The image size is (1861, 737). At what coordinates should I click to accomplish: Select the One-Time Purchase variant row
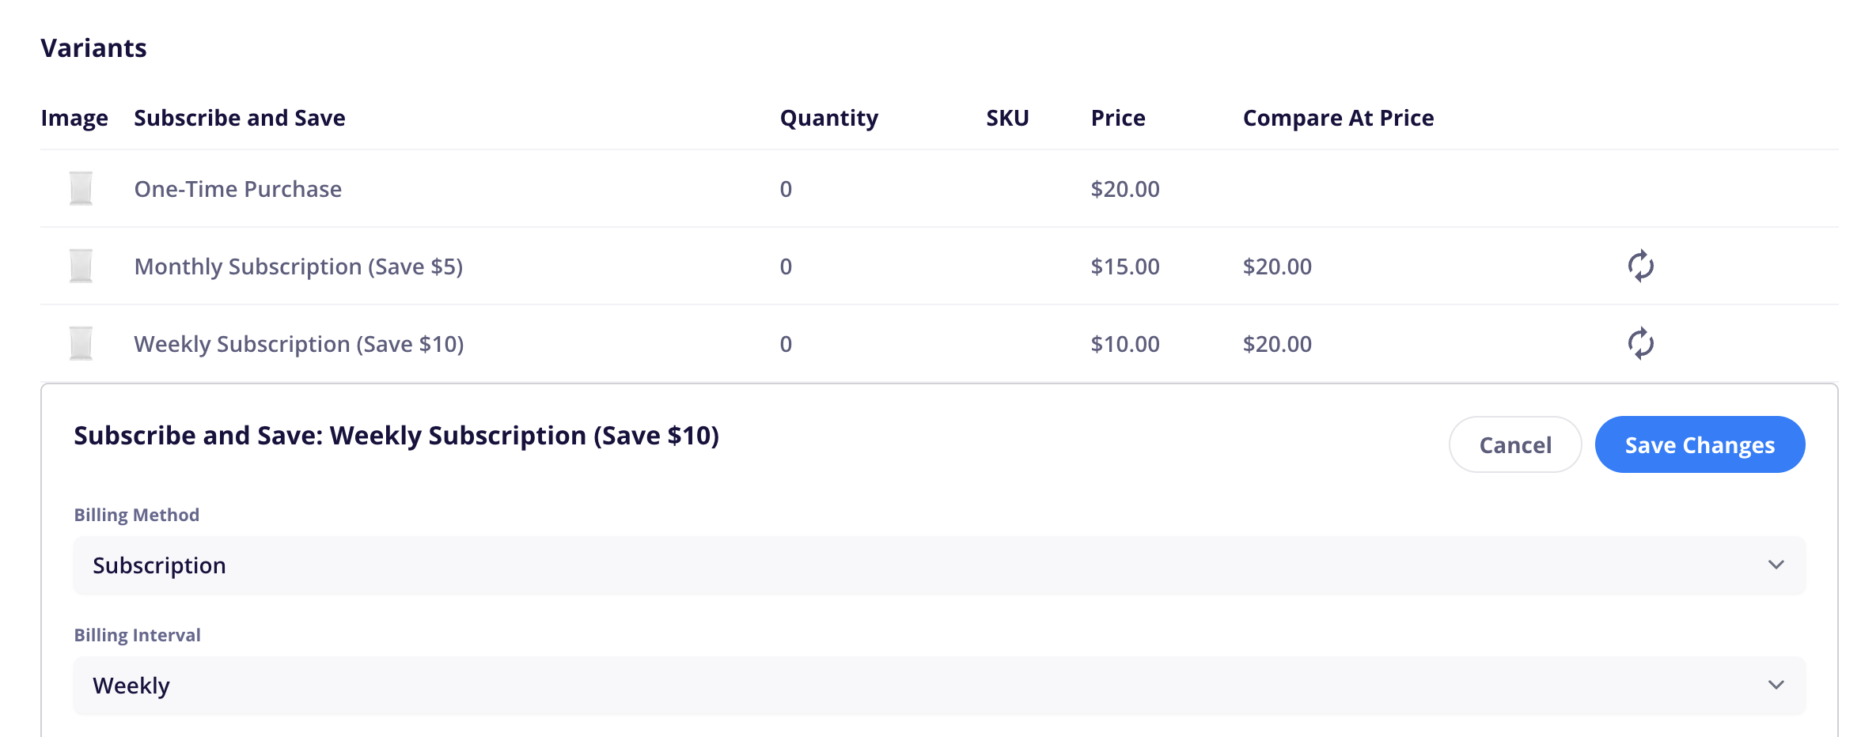click(939, 189)
